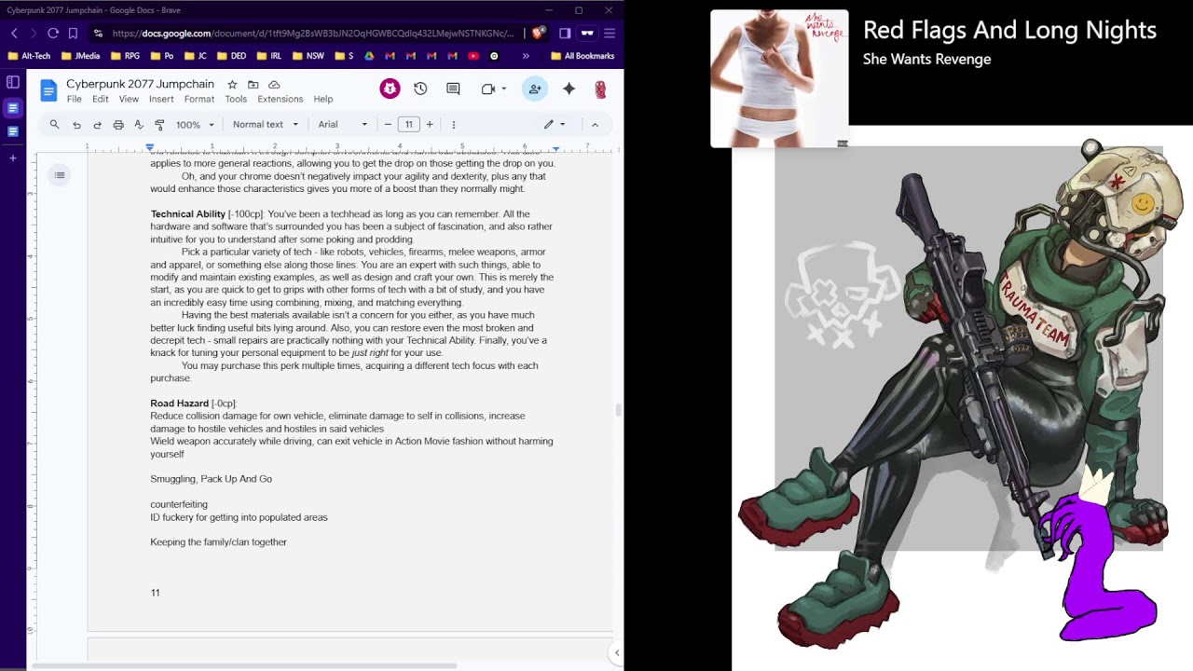Viewport: 1193px width, 671px height.
Task: Open the Gemini sparkle icon
Action: (x=569, y=89)
